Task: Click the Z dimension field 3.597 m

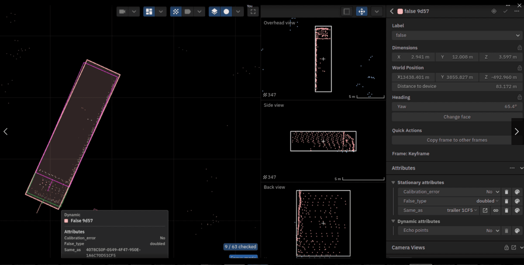Action: tap(500, 57)
